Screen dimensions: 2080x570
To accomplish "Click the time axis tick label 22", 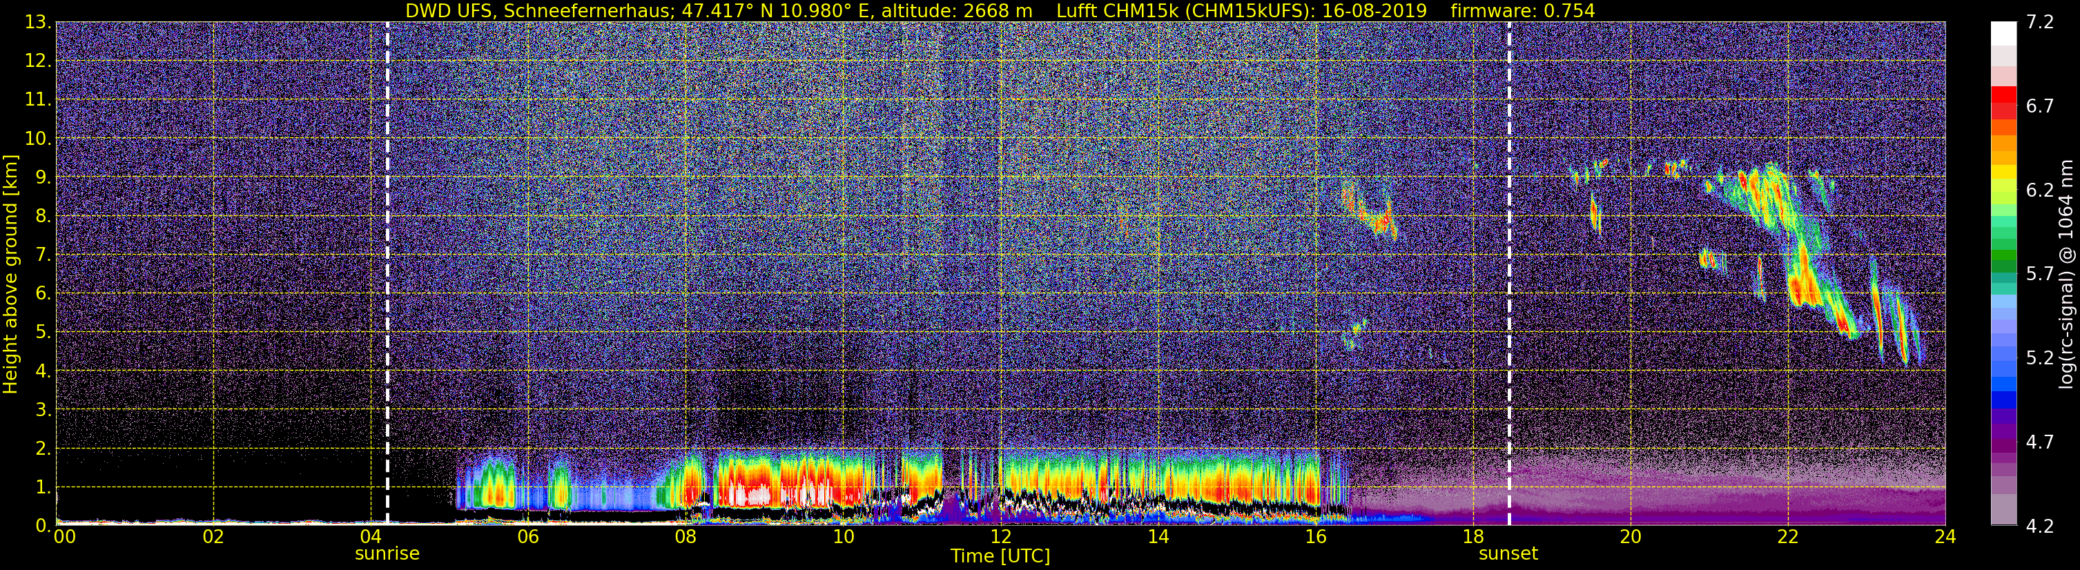I will point(1788,537).
